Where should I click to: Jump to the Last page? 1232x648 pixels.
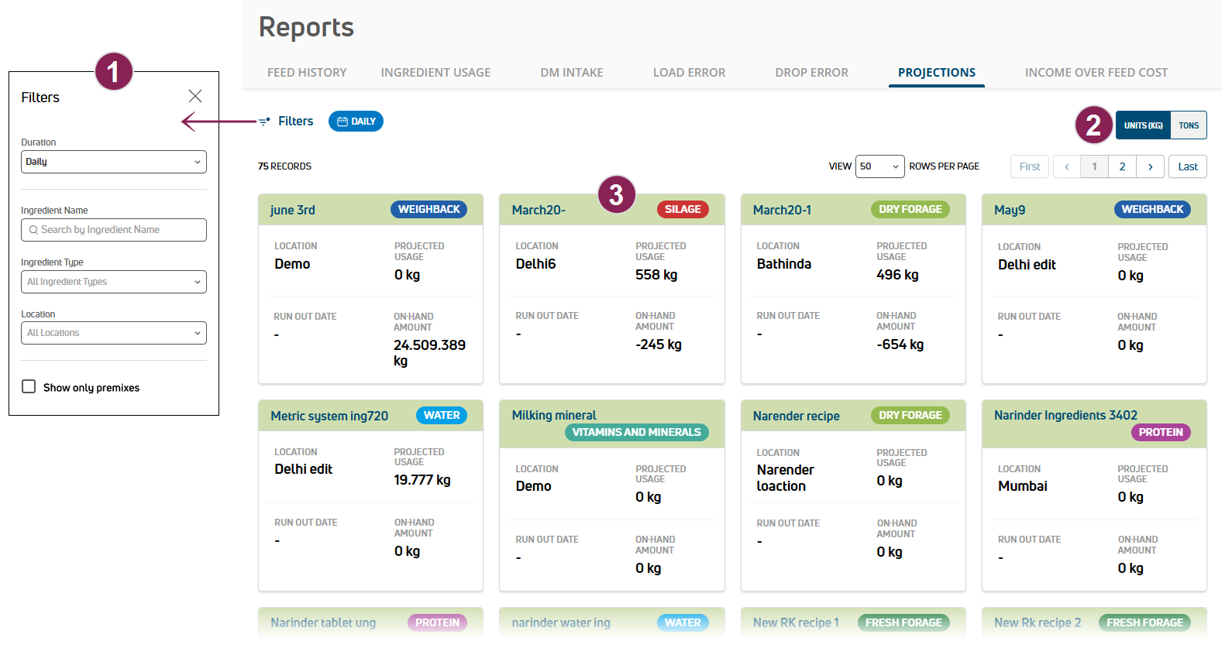[1187, 166]
